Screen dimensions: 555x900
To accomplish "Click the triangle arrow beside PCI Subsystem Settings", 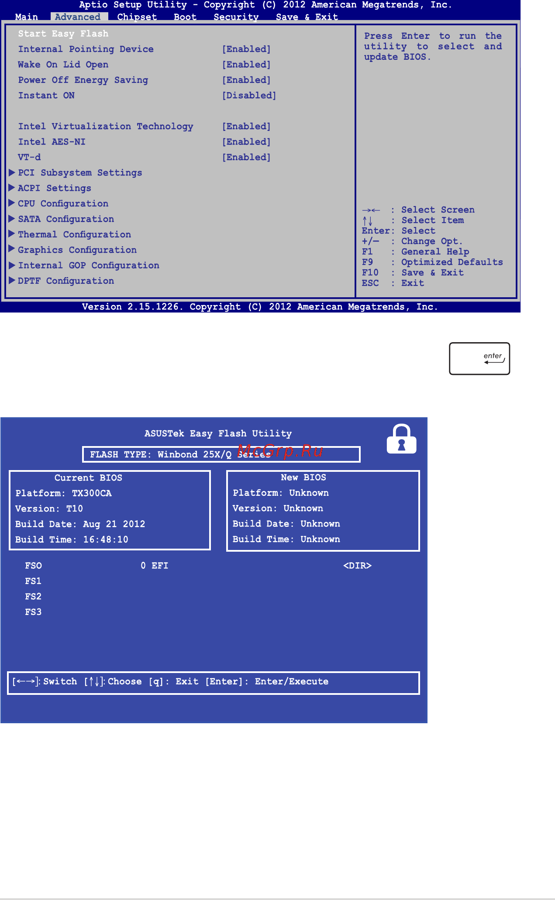I will [x=12, y=172].
